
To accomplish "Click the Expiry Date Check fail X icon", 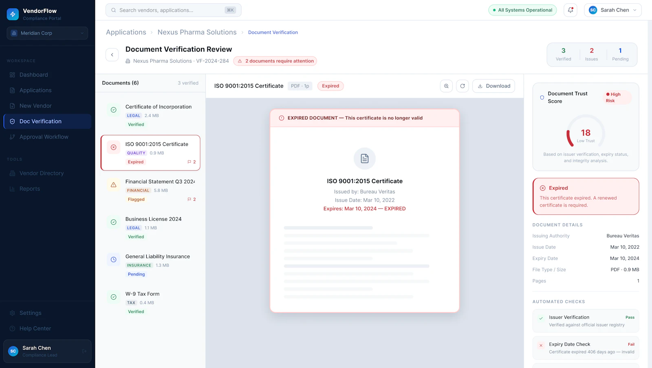I will (x=541, y=345).
